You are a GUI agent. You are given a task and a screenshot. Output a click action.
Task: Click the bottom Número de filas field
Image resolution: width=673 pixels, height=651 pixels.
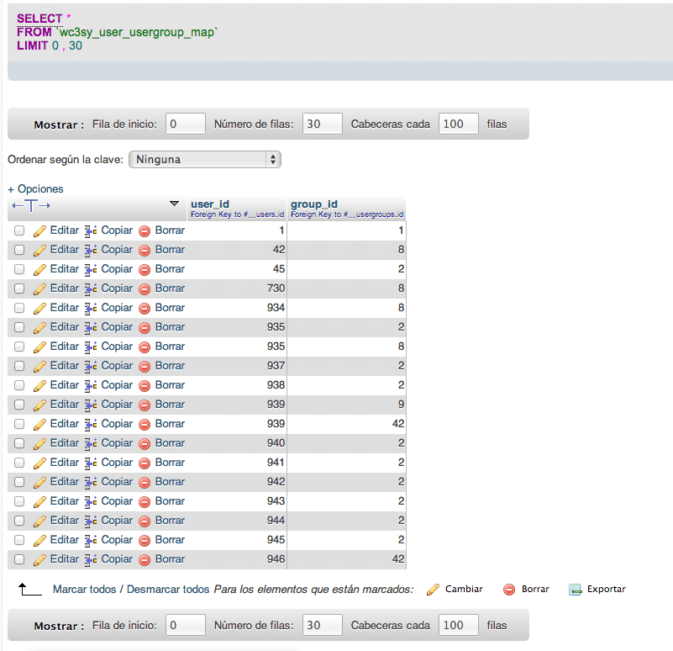(x=323, y=625)
